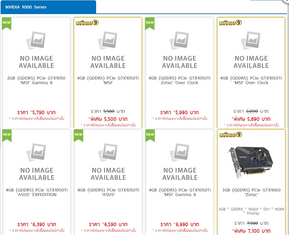Click gold badge on MSI Over Clock card
The width and height of the screenshot is (289, 235).
(230, 23)
